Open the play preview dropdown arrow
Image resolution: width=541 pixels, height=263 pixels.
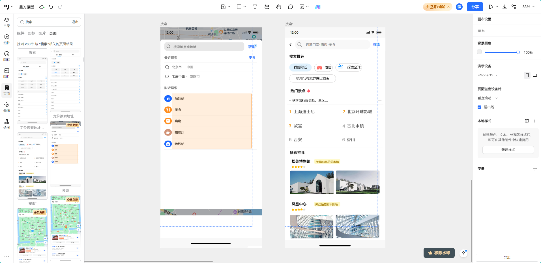[x=497, y=7]
